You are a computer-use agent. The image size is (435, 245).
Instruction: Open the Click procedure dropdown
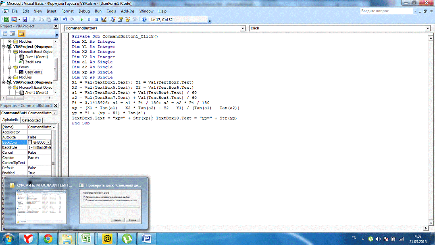427,28
